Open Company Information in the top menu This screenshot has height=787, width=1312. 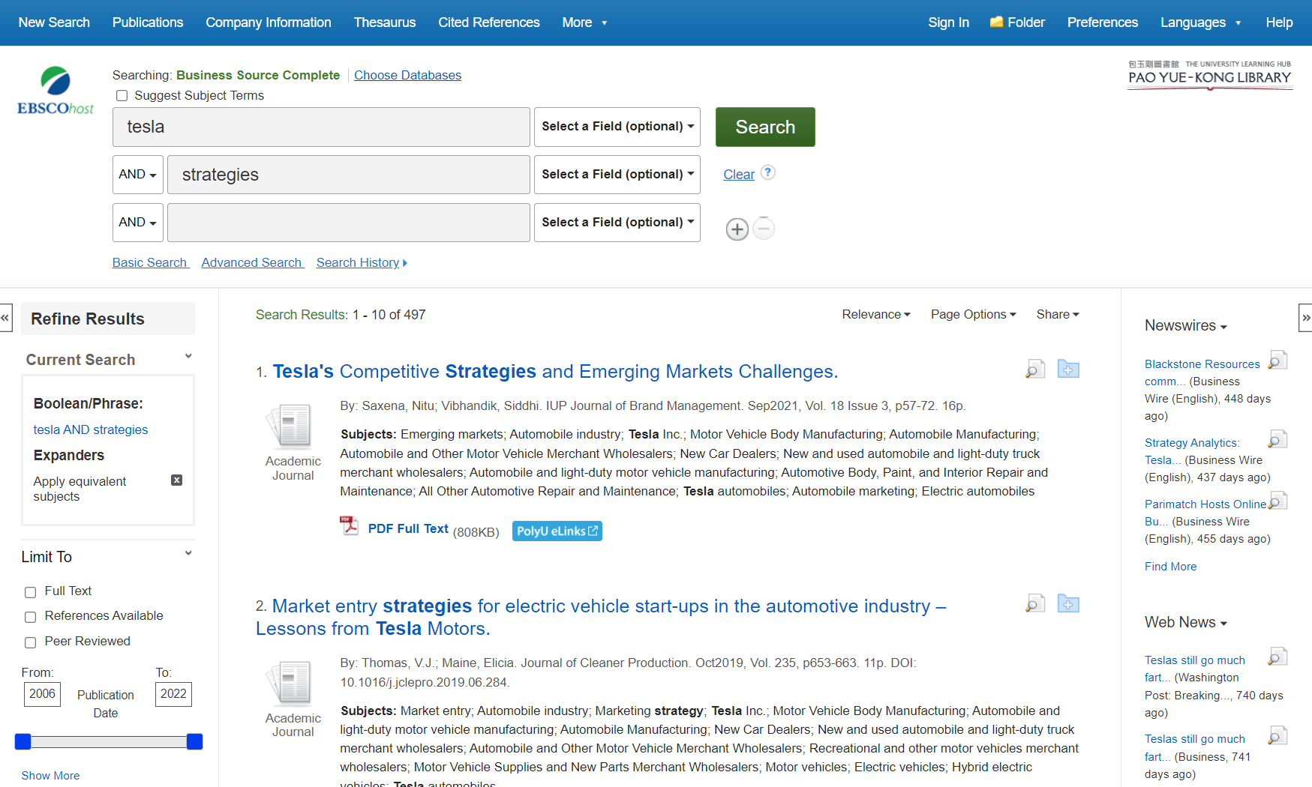tap(269, 22)
